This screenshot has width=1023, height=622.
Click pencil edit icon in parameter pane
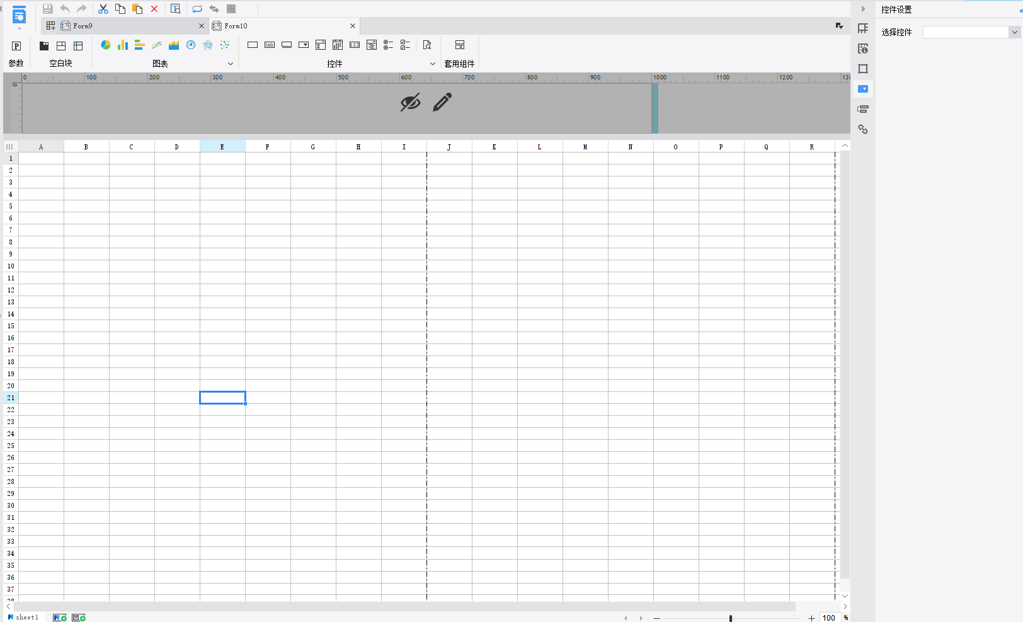[x=442, y=102]
